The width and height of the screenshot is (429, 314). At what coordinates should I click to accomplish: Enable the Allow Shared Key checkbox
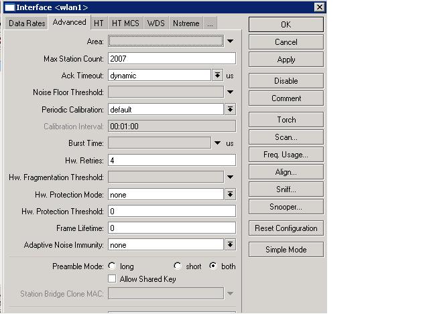click(x=112, y=279)
